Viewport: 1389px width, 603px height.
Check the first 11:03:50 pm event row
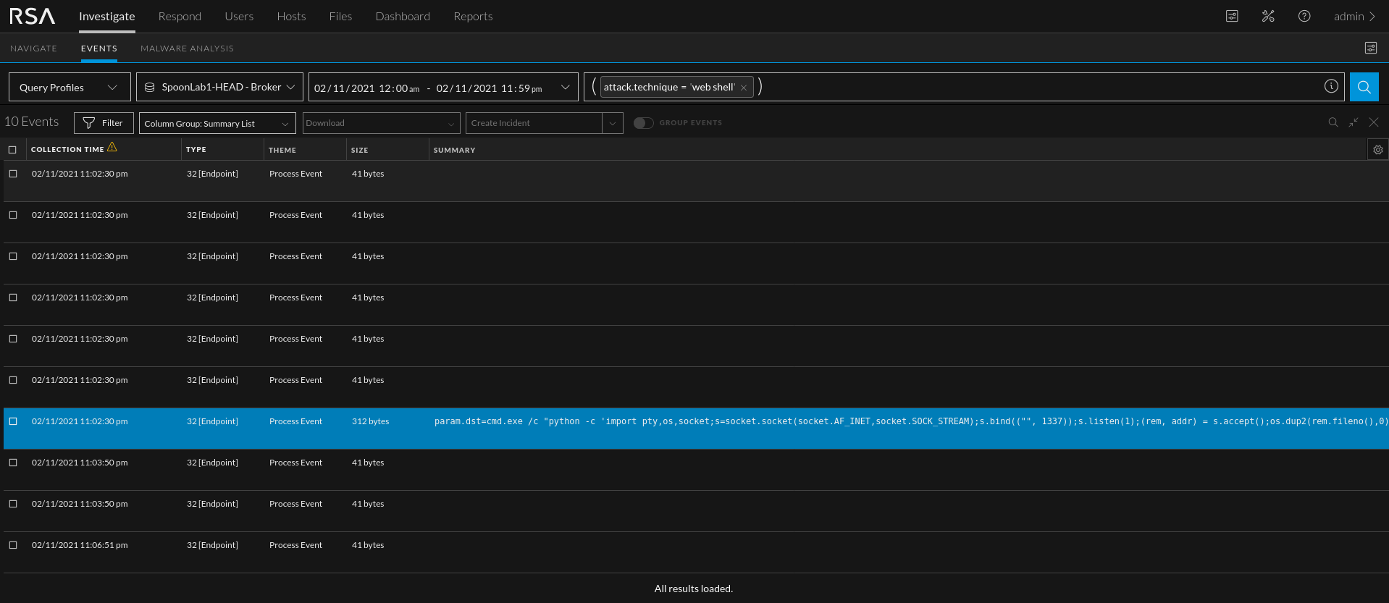coord(13,463)
